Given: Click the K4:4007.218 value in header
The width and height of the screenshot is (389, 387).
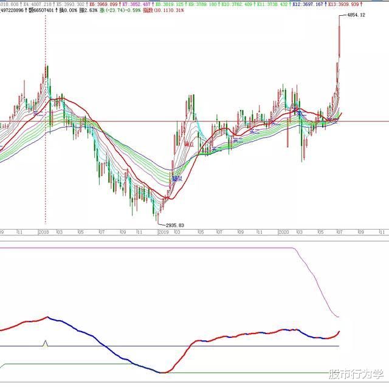Looking at the screenshot, I should pos(38,4).
